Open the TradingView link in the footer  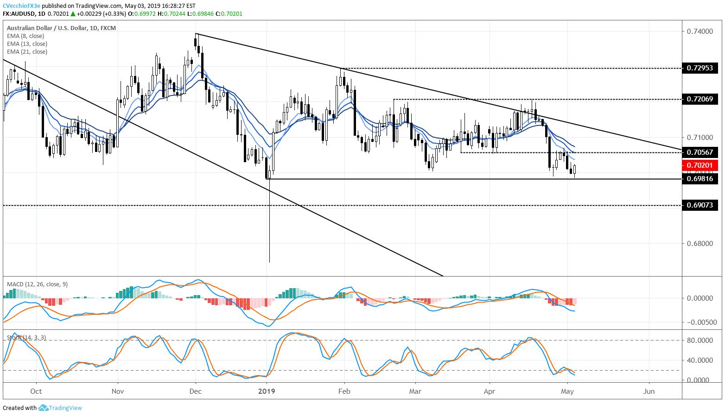pyautogui.click(x=65, y=408)
